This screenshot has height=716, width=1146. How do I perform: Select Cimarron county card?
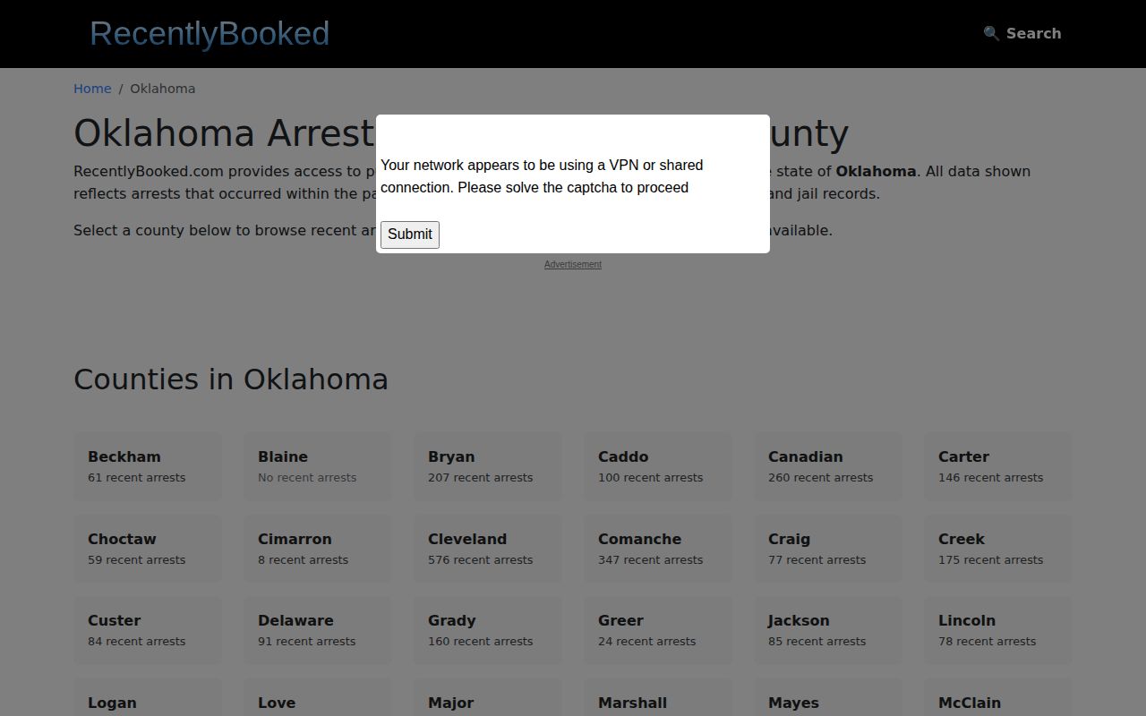318,549
